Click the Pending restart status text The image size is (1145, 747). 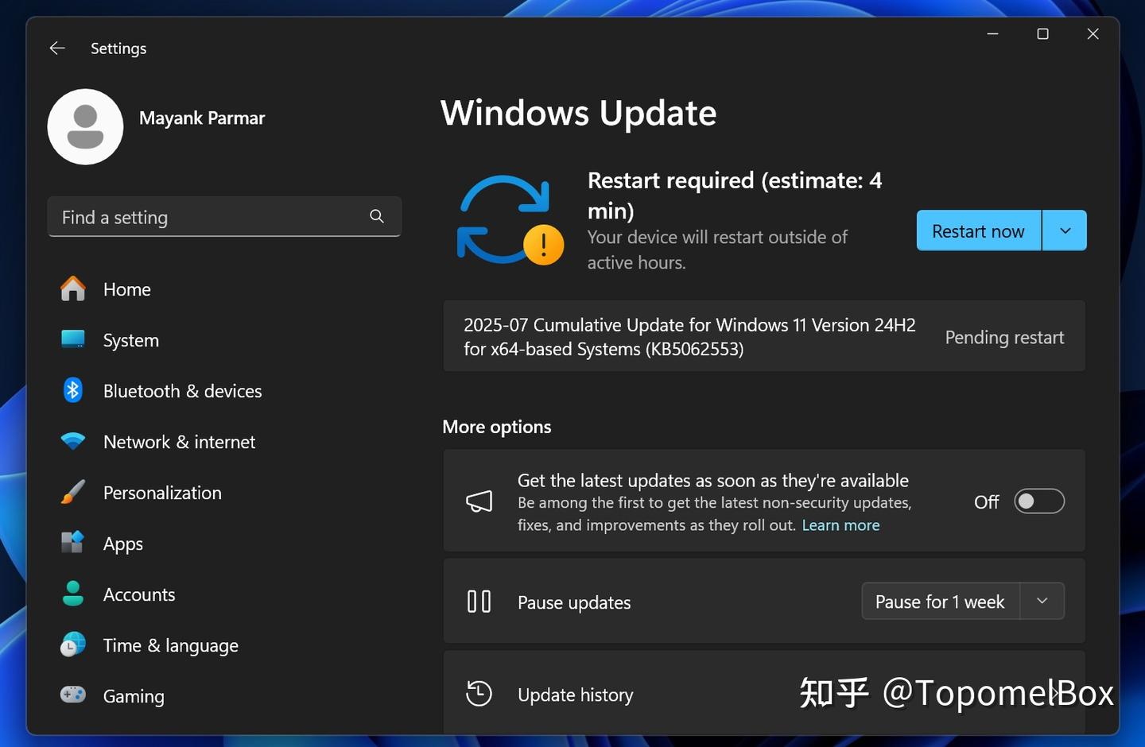point(1004,337)
